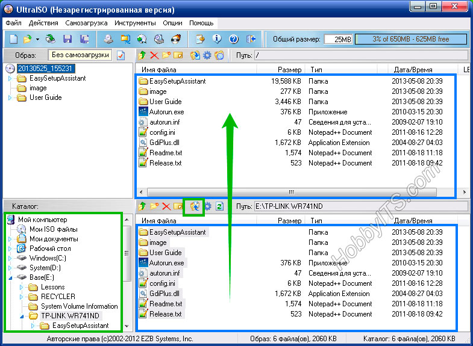This screenshot has width=473, height=346.
Task: Click the Convert image toolbar icon
Action: 125,39
